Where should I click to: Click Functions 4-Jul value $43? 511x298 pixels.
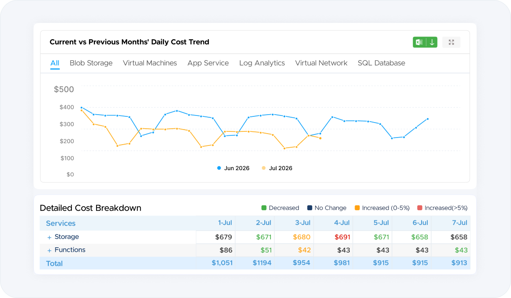[344, 250]
